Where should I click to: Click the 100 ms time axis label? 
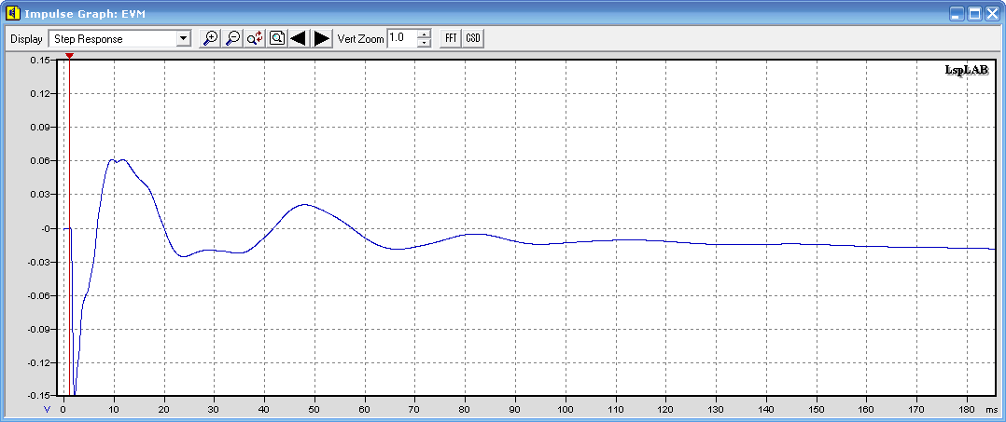[x=566, y=408]
